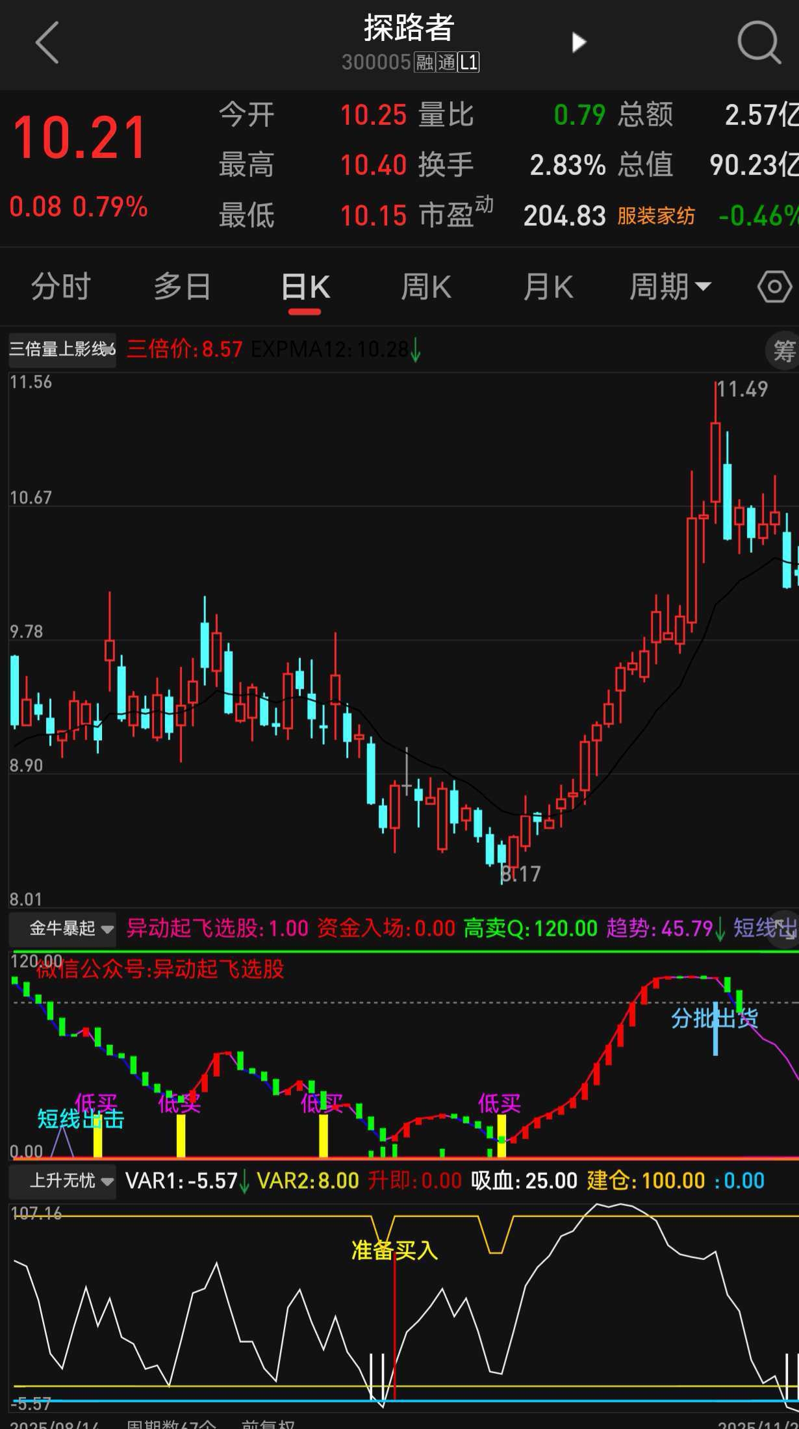
Task: Open the 上升无忧 indicator dropdown
Action: [x=62, y=1180]
